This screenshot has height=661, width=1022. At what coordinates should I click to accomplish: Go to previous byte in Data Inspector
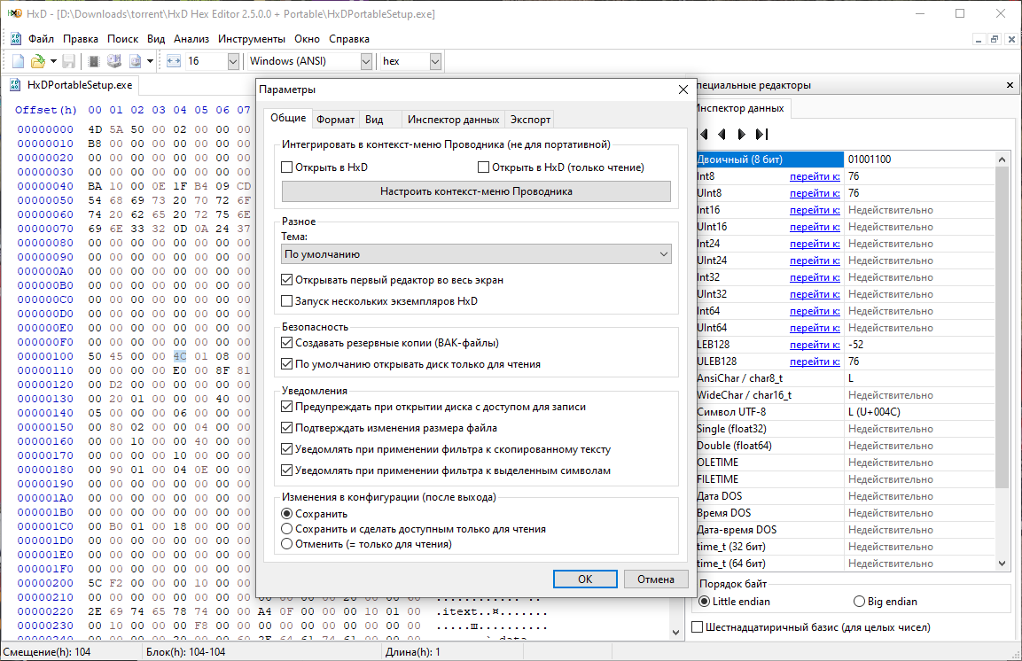pyautogui.click(x=721, y=135)
